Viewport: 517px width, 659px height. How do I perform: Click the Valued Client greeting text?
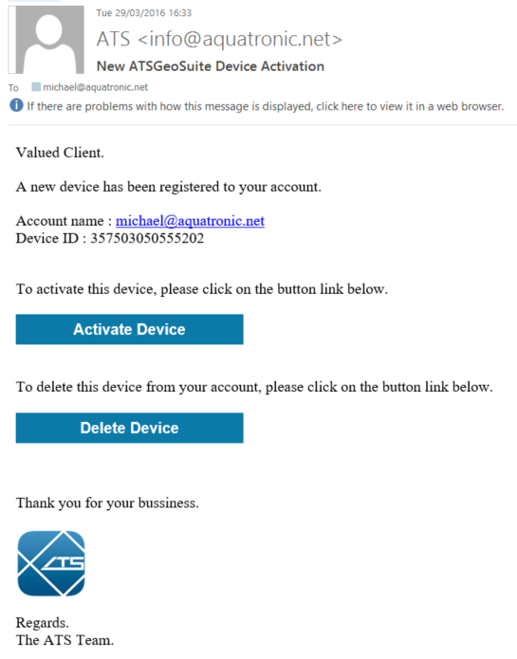[x=60, y=152]
